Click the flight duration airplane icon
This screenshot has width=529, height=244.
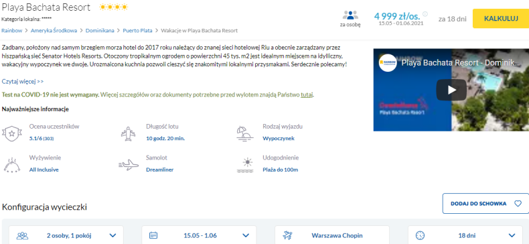128,133
